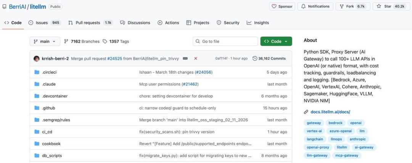The width and height of the screenshot is (412, 163).
Task: Click the folder icon for ci_cd
Action: (37, 132)
